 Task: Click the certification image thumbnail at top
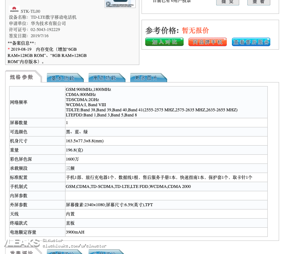[120, 3]
